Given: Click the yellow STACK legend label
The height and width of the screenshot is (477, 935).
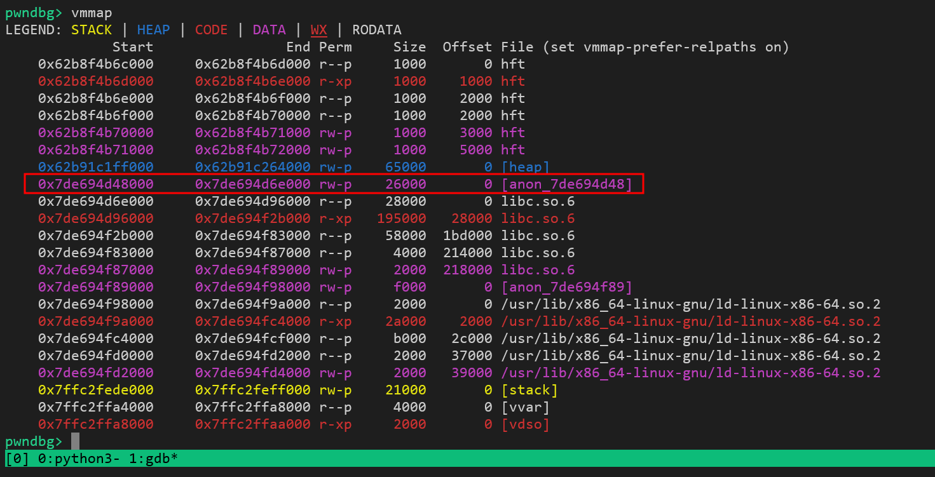Looking at the screenshot, I should tap(92, 30).
